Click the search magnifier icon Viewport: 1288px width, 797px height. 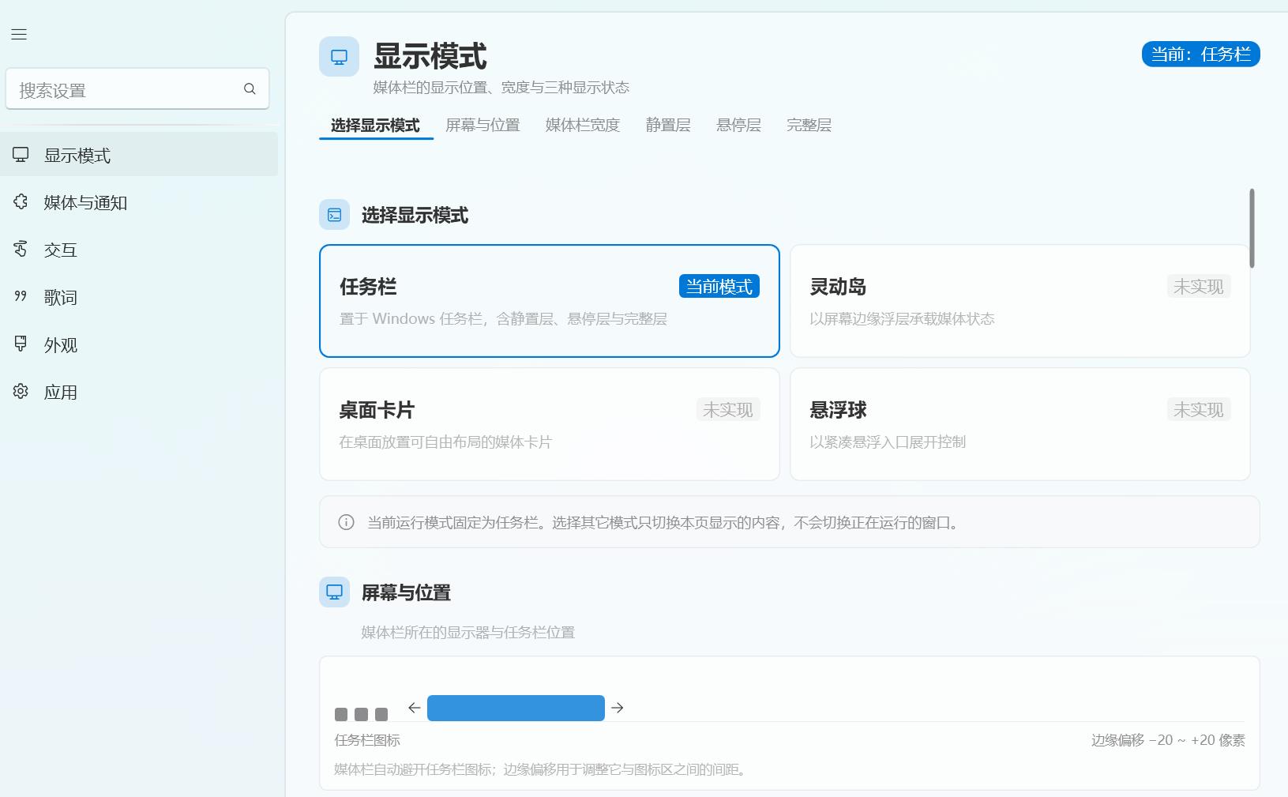point(250,88)
